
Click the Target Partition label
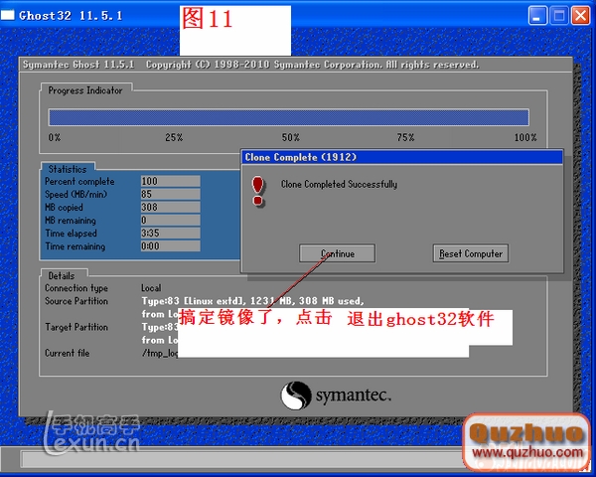click(76, 327)
